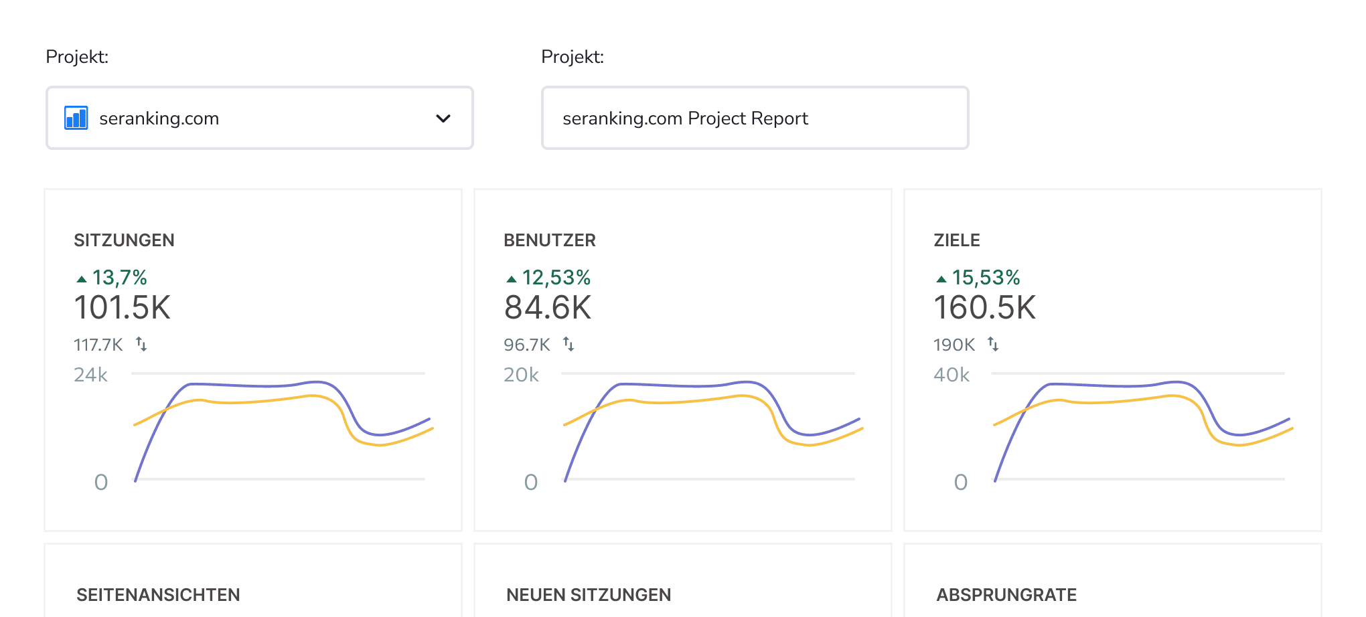Viewport: 1366px width, 617px height.
Task: Click the green up triangle beside 13,7%
Action: (82, 279)
